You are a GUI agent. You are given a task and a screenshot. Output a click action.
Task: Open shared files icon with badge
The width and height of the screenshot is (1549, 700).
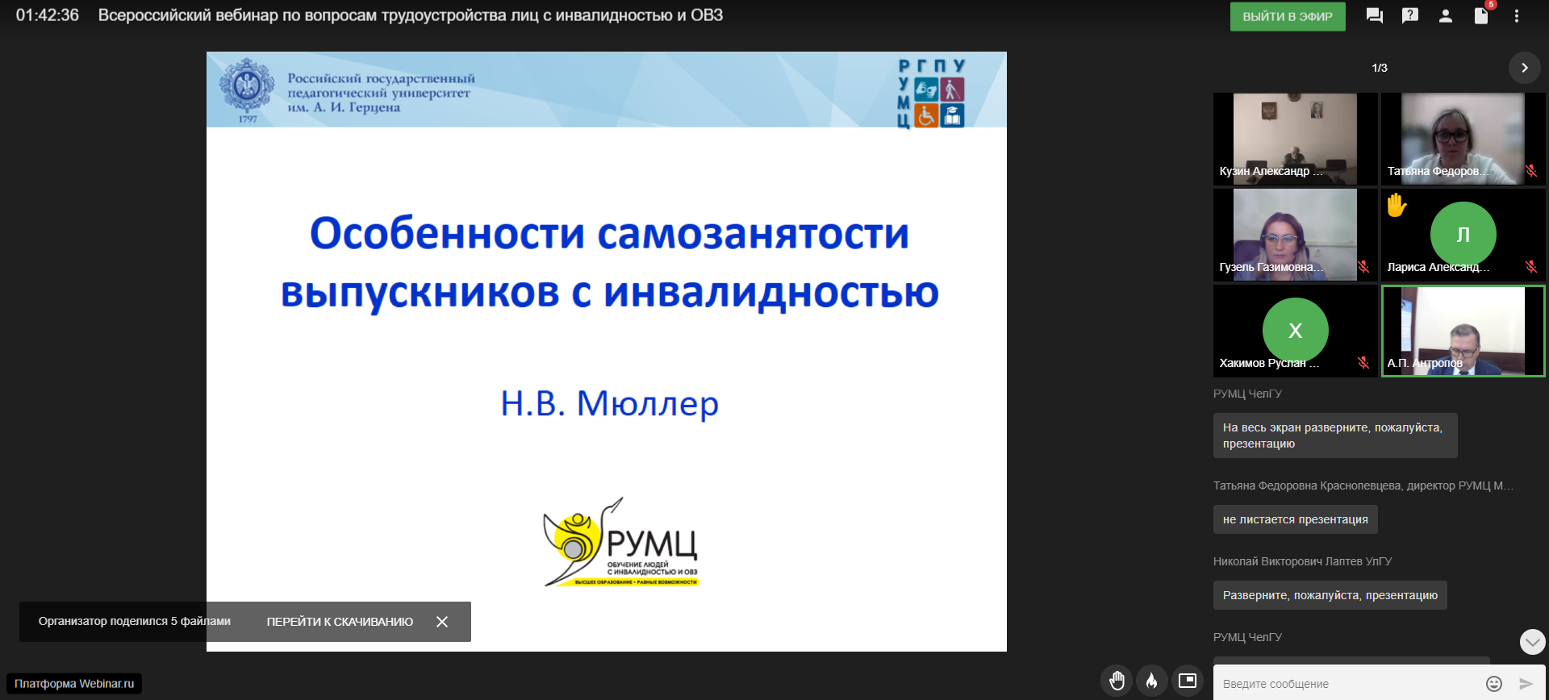[x=1481, y=16]
